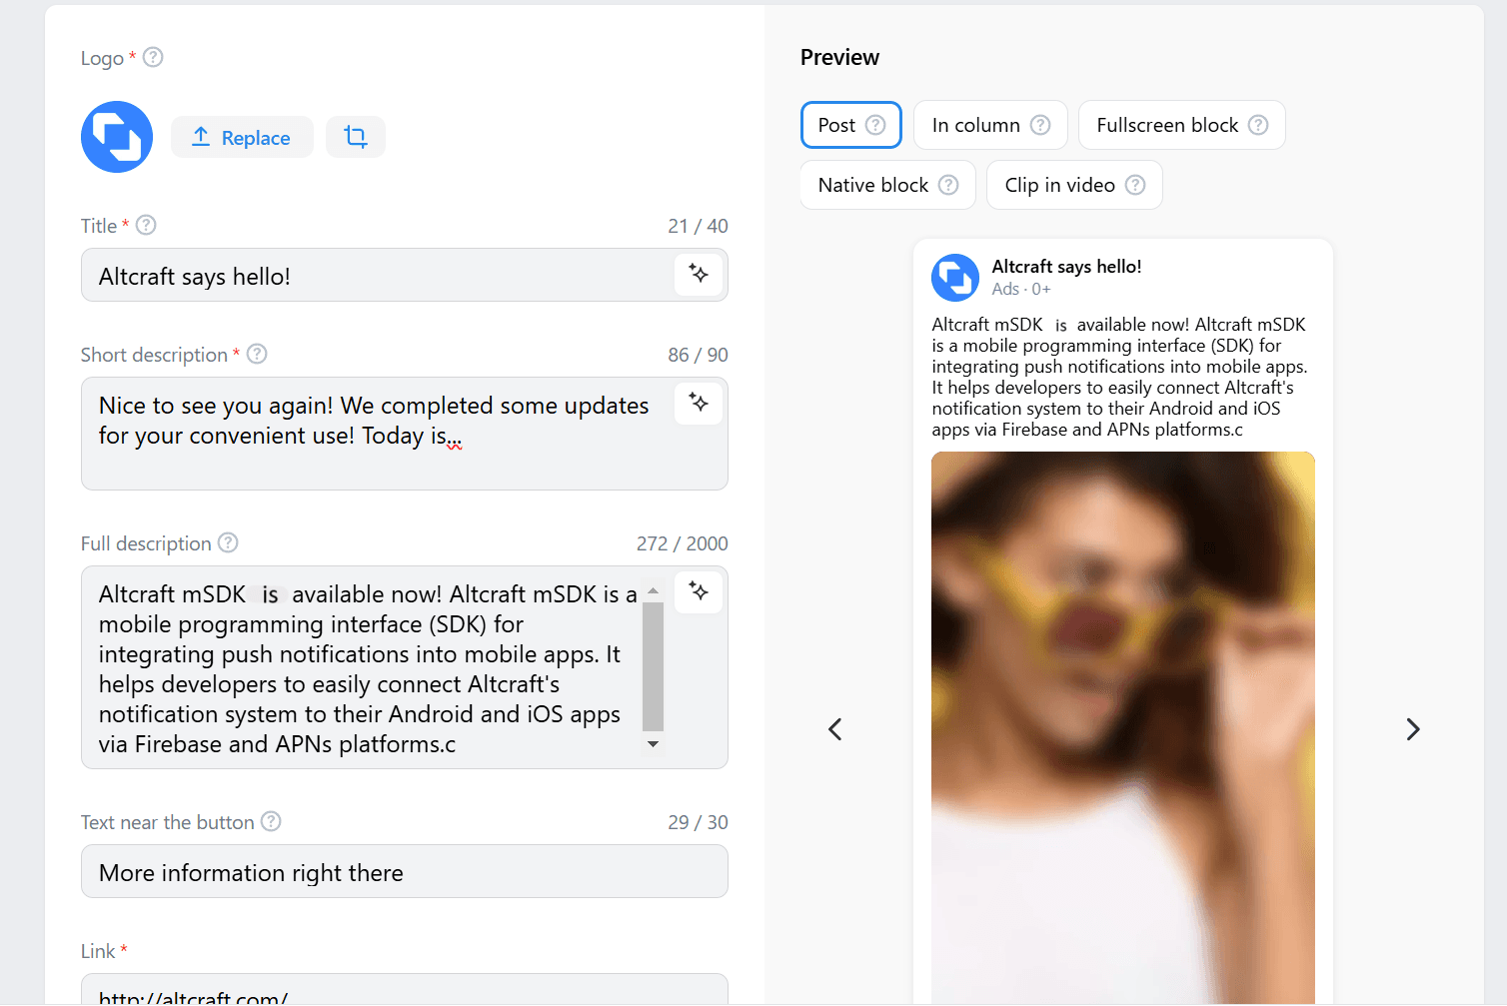Click the '272 / 2000' character counter

(x=683, y=543)
